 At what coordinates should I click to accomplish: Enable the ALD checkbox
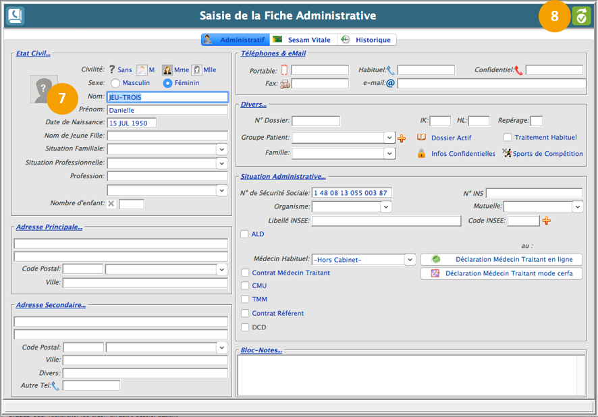tap(245, 234)
